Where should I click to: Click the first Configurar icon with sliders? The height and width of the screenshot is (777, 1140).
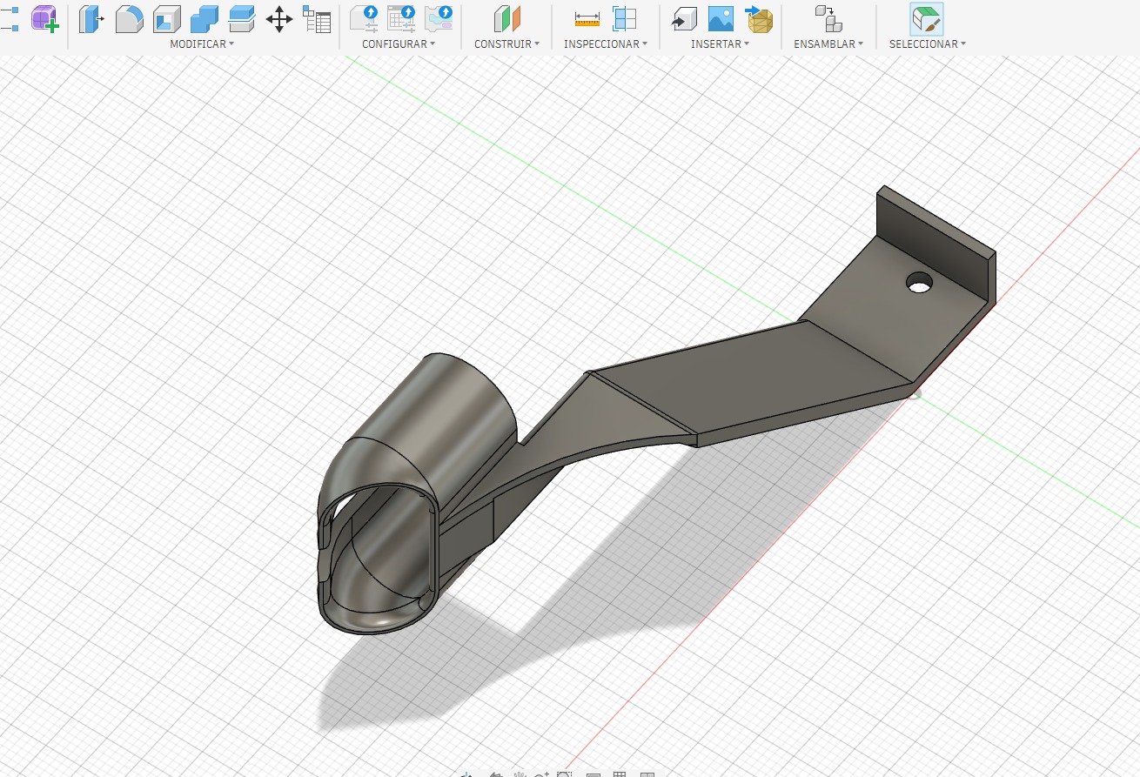(364, 18)
